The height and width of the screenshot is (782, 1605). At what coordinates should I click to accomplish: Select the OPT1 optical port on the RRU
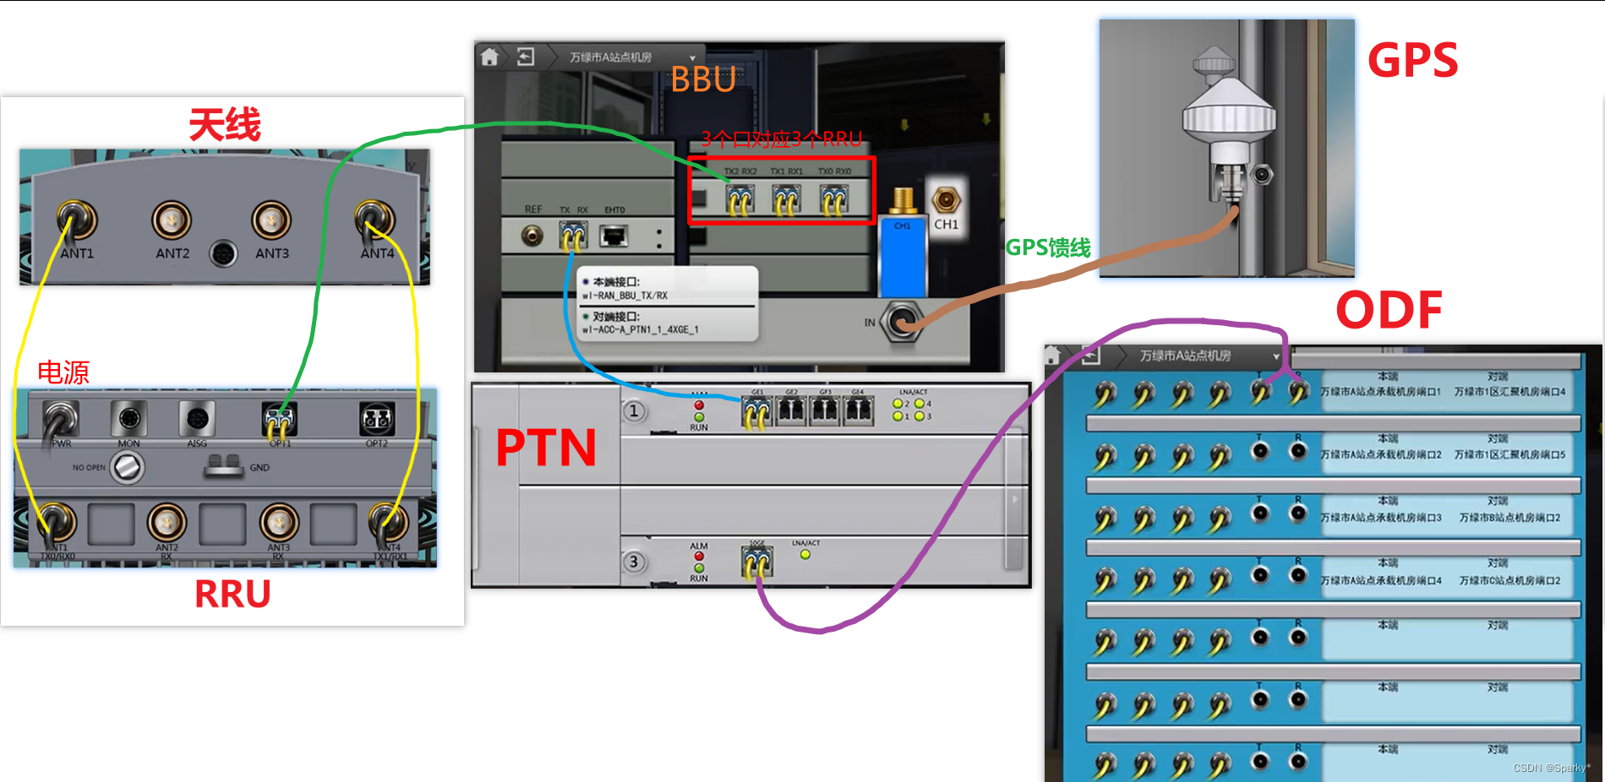(279, 419)
